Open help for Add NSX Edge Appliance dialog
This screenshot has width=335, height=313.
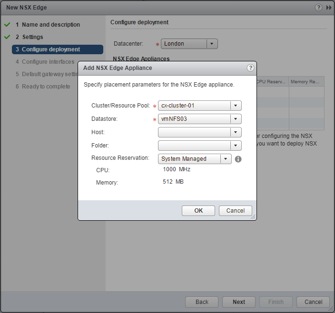pos(250,68)
